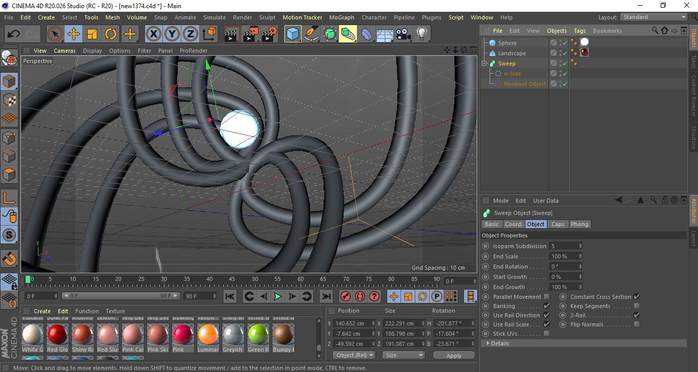Click the record active objects button
The image size is (698, 372).
point(346,296)
